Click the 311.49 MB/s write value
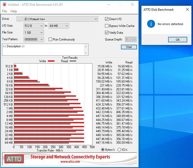 coord(104,89)
